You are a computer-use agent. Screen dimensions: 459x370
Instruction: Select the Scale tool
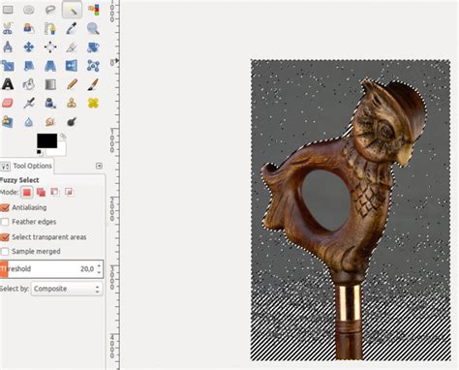pyautogui.click(x=8, y=66)
